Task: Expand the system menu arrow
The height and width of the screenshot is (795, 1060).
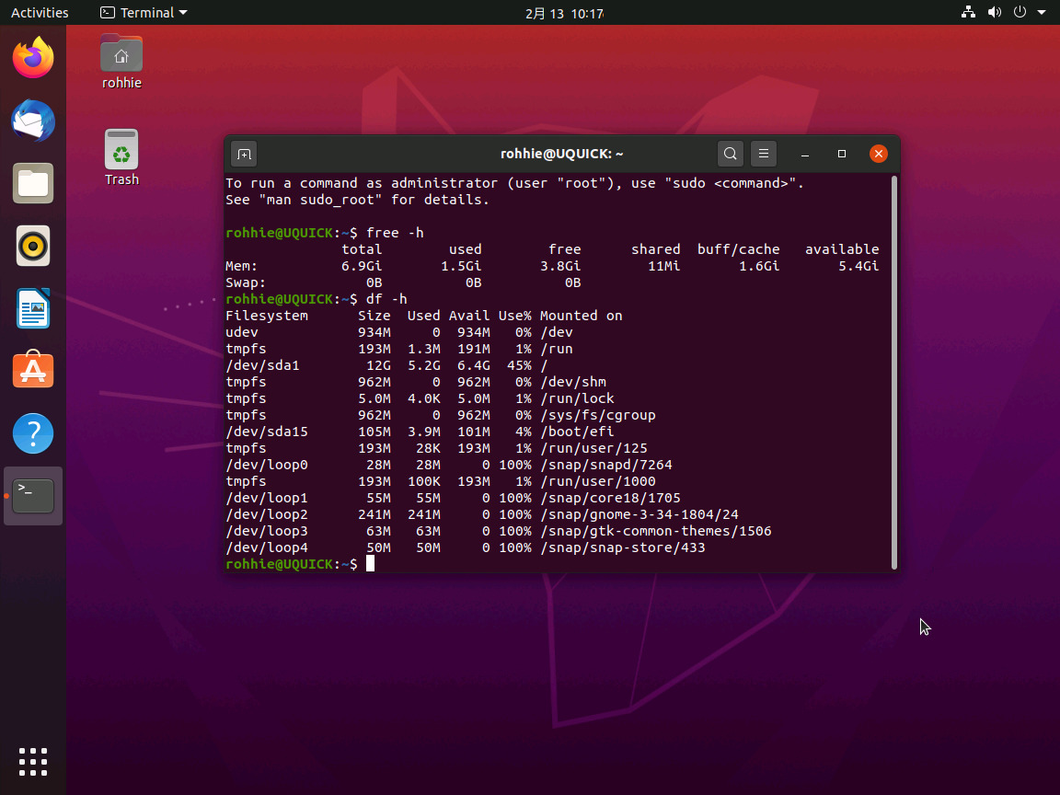Action: [x=1041, y=12]
